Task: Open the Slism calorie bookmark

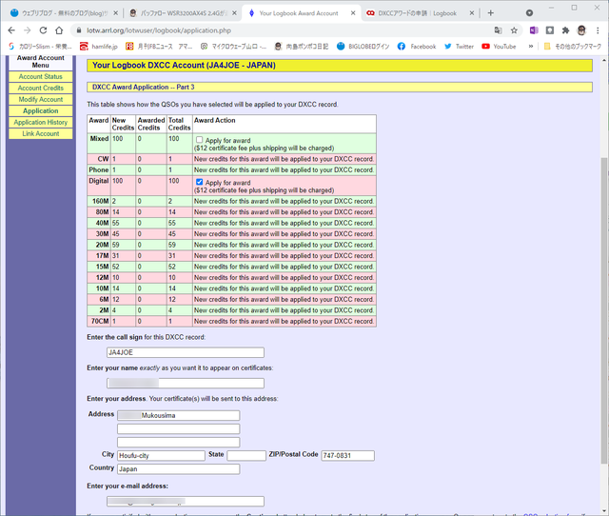Action: tap(40, 47)
